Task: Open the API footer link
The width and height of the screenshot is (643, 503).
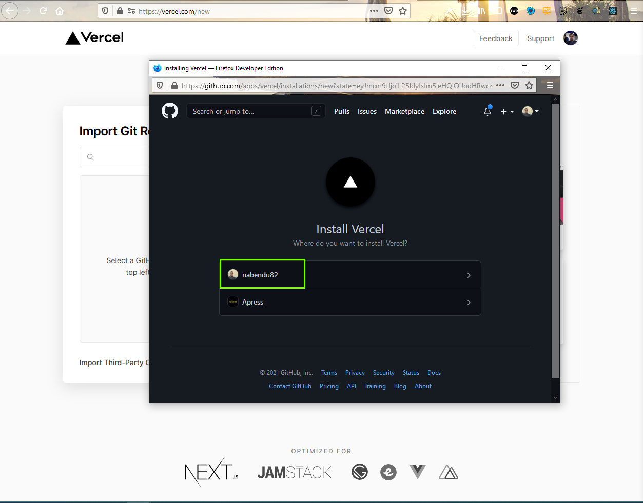Action: coord(352,386)
